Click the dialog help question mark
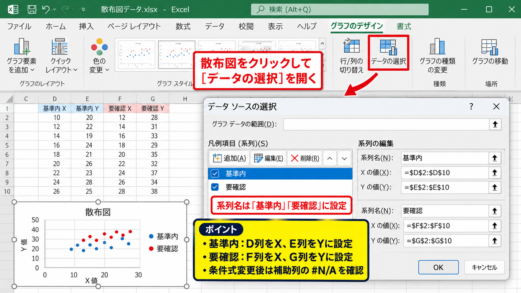 (x=471, y=107)
